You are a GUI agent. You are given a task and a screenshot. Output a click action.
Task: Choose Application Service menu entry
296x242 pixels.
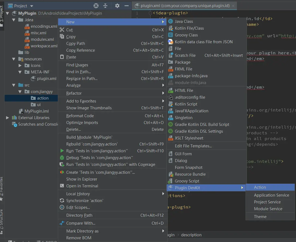(271, 195)
